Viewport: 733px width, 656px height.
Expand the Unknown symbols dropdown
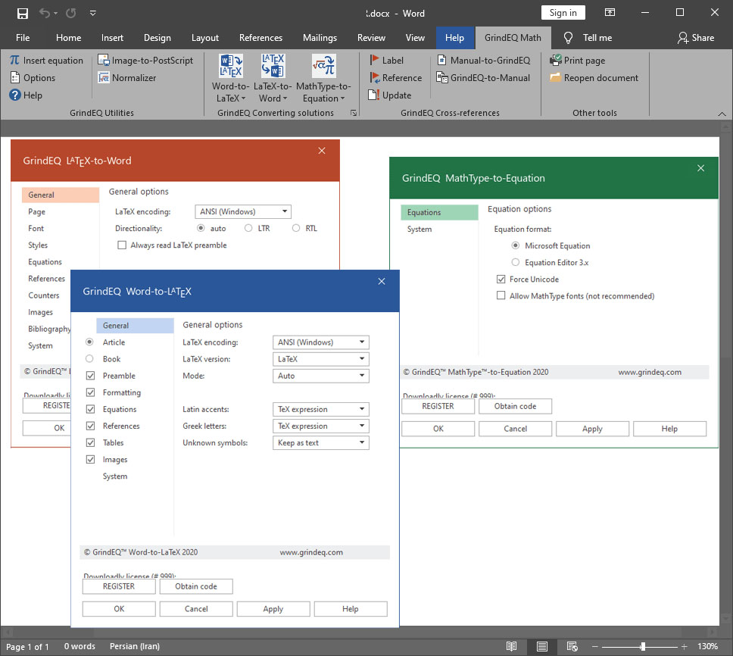click(361, 442)
